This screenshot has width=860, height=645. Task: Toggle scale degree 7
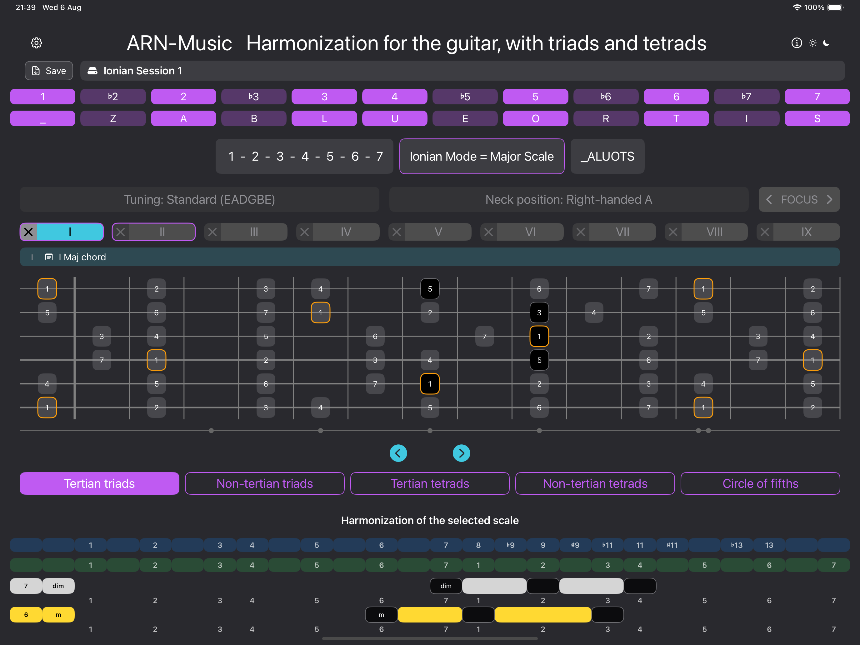817,97
